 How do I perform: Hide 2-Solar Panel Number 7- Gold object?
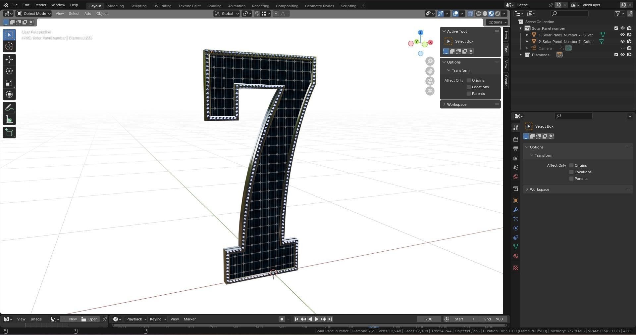coord(622,41)
